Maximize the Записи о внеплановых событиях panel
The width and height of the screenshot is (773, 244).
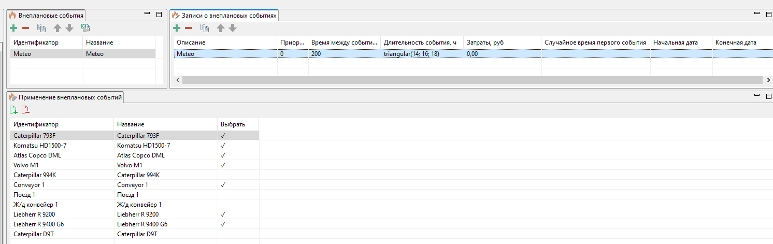[x=769, y=15]
